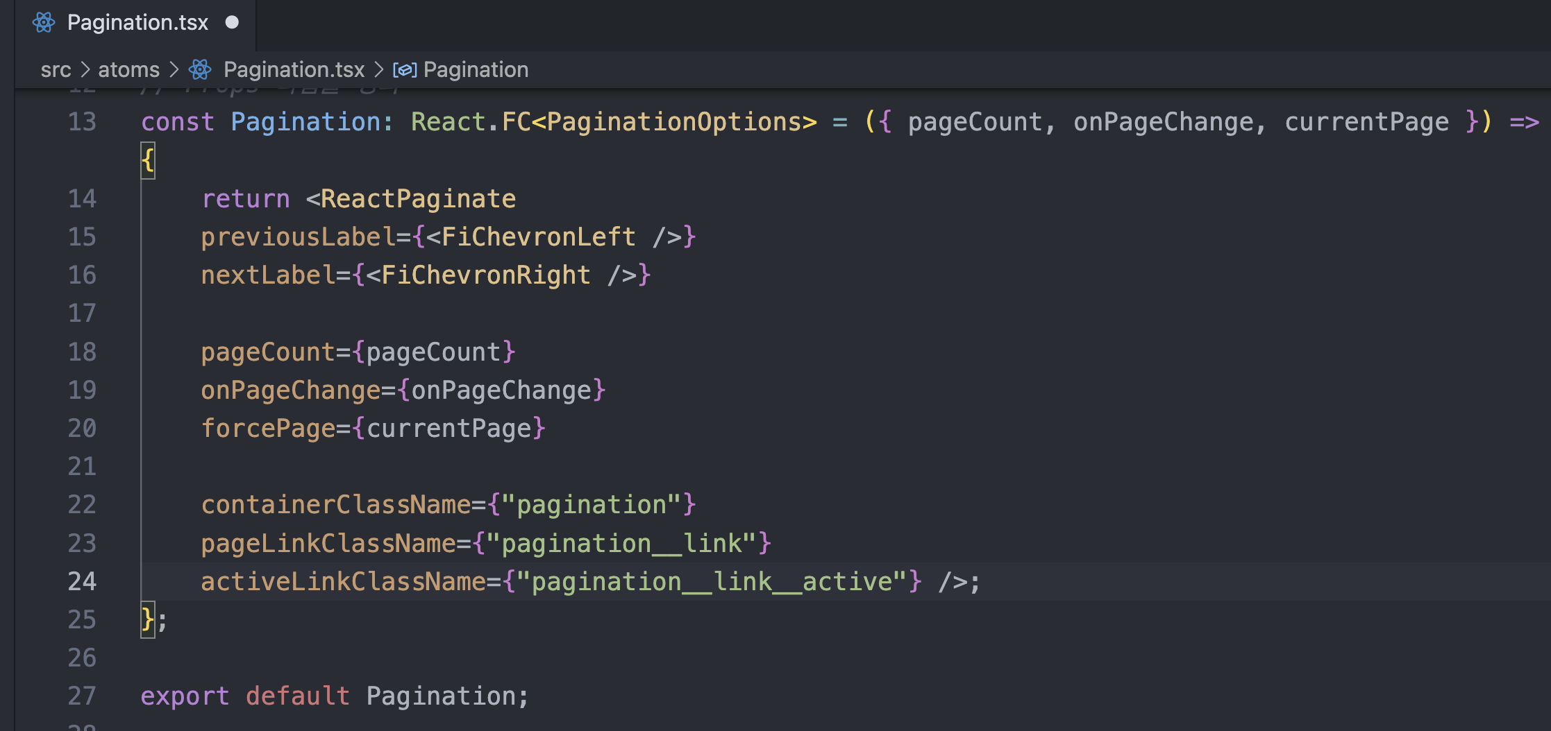Click the 'default' keyword on line 27
Image resolution: width=1551 pixels, height=731 pixels.
298,696
